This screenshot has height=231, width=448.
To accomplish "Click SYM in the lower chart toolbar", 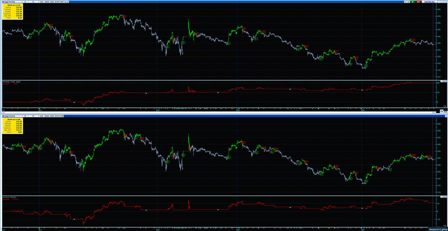I will pos(57,116).
